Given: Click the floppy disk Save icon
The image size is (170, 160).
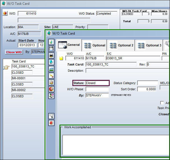Looking at the screenshot, I should click(x=51, y=49).
